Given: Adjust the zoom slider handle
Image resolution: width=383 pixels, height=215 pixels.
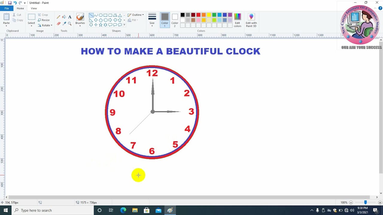Looking at the screenshot, I should tap(365, 202).
